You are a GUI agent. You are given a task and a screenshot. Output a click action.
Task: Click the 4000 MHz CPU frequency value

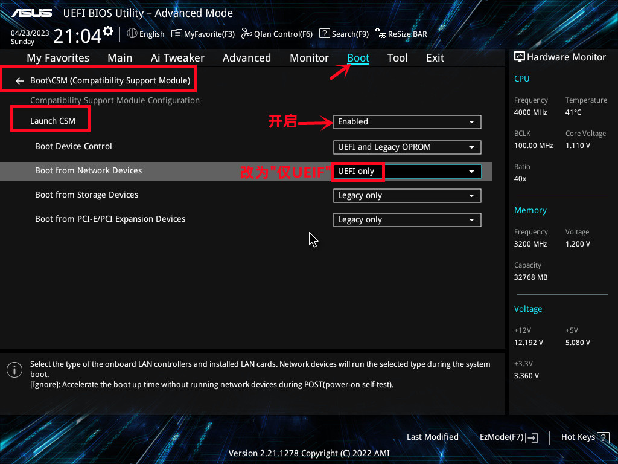click(530, 112)
